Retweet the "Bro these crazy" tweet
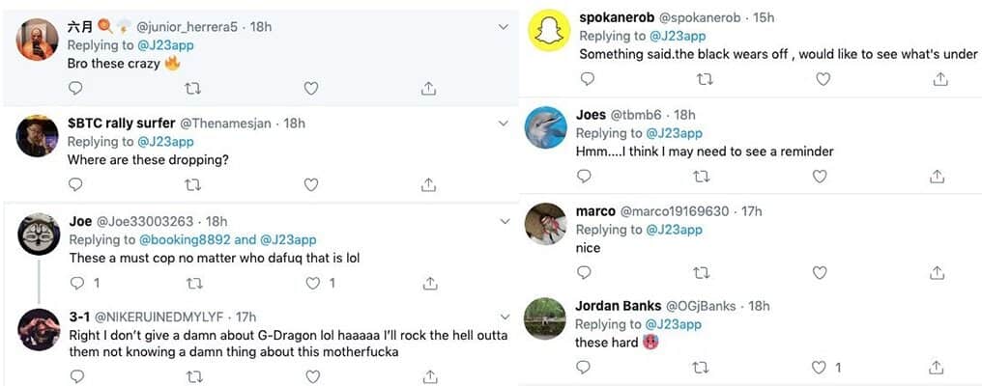Image resolution: width=982 pixels, height=386 pixels. point(192,88)
